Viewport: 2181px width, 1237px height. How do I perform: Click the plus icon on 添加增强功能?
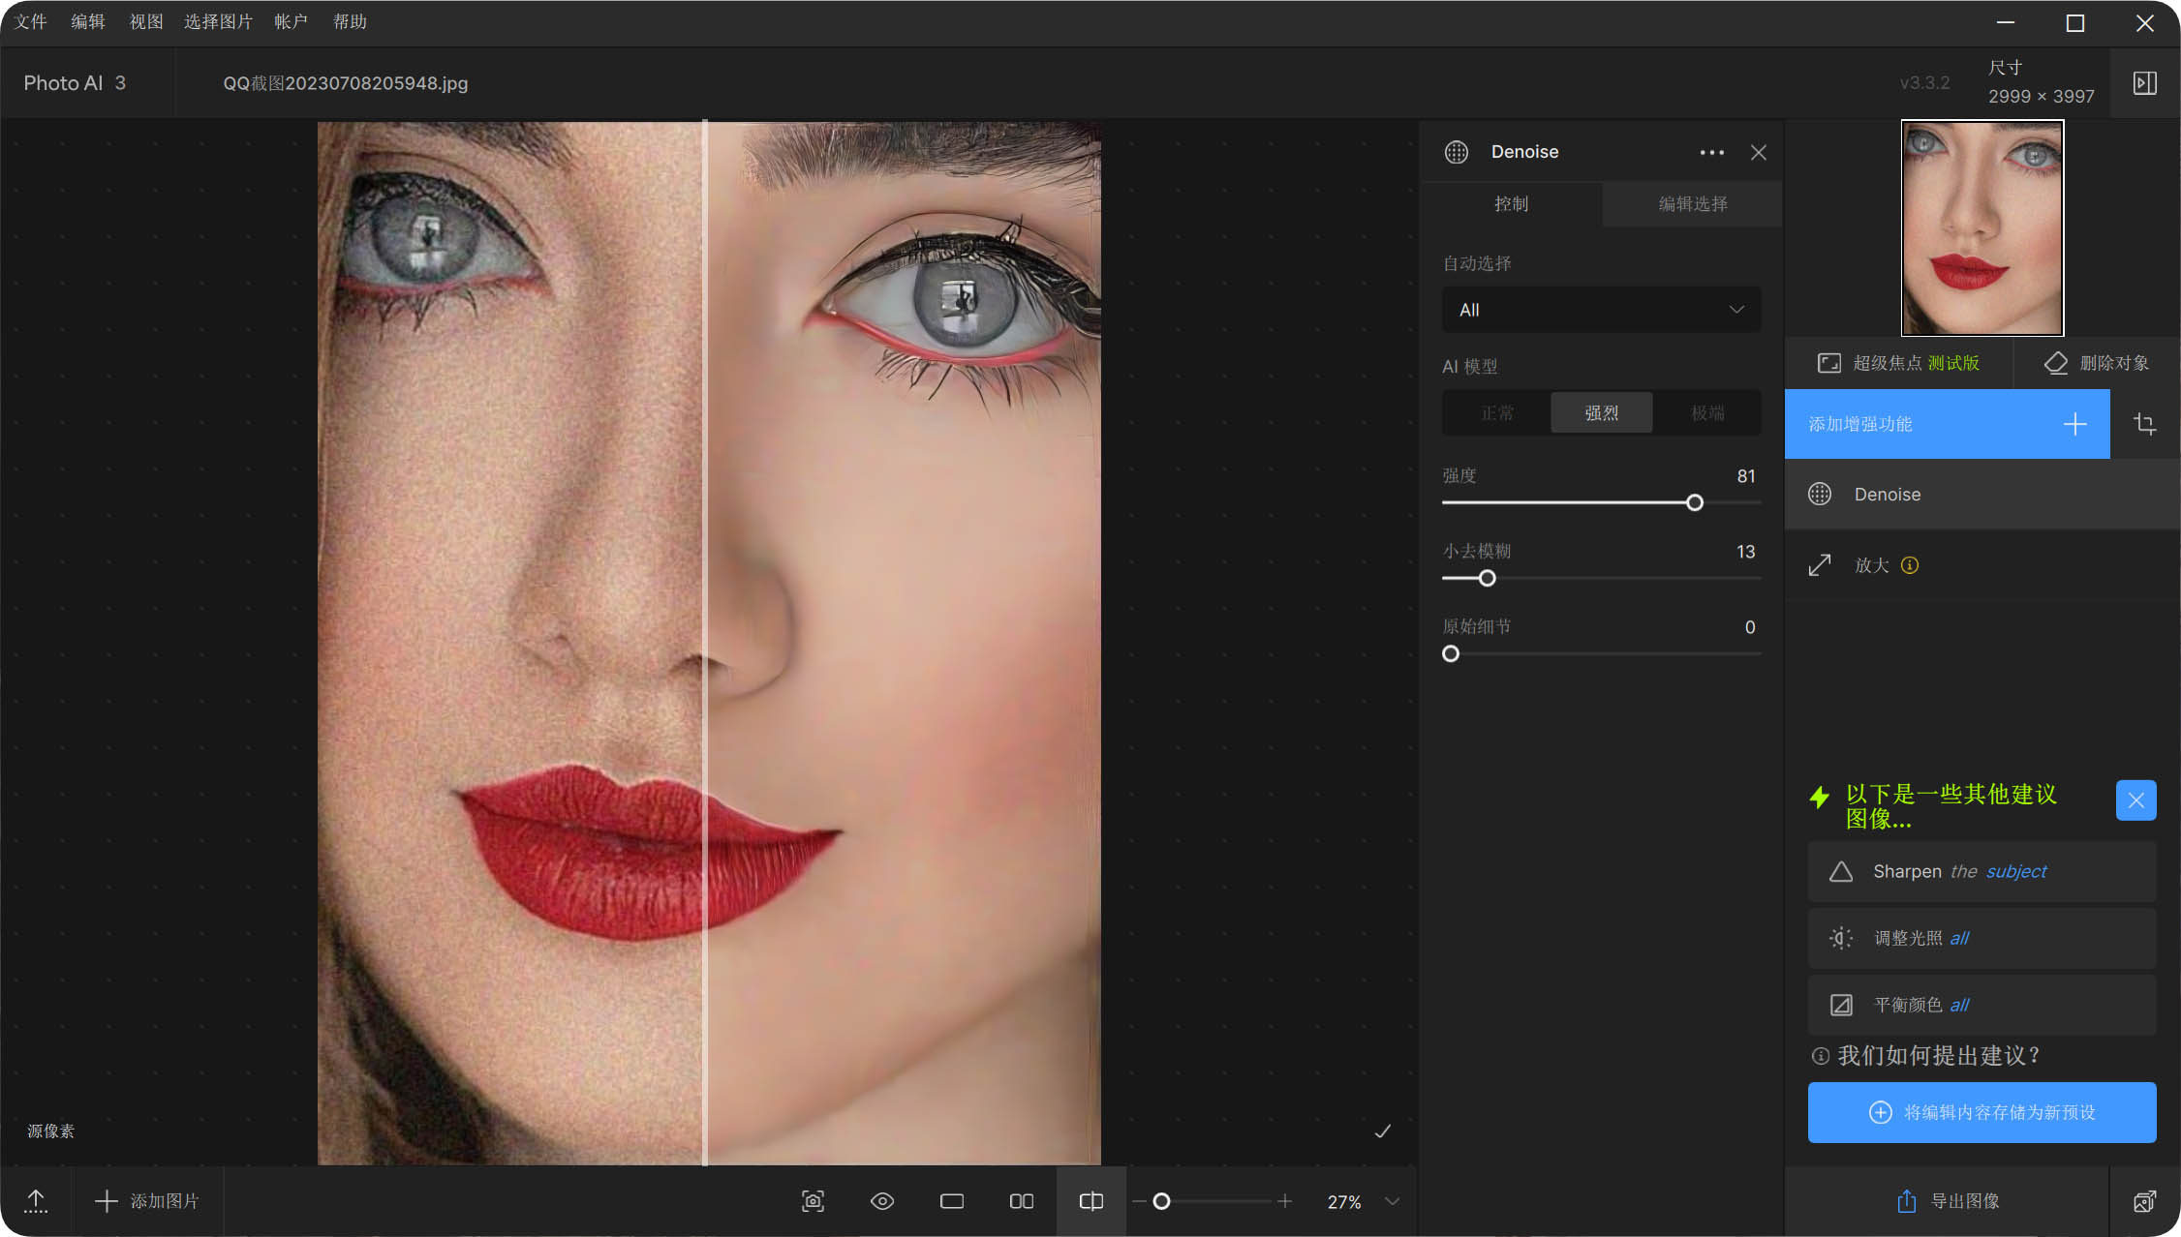pyautogui.click(x=2074, y=424)
